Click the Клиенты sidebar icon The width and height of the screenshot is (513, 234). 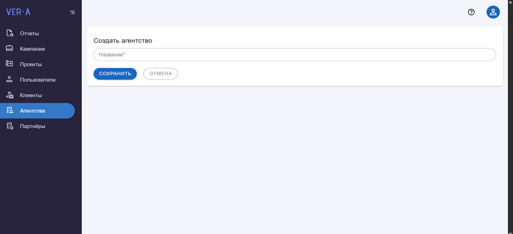[10, 95]
